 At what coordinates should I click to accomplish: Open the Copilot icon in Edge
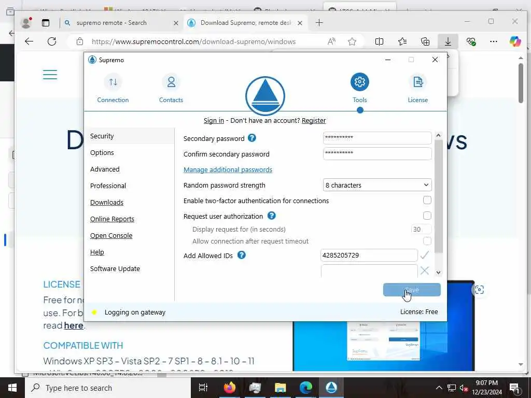tap(515, 41)
